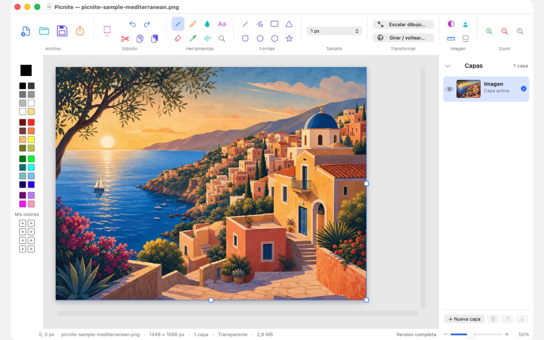Select the Brush tool
Screen dimensions: 544x340
(193, 24)
